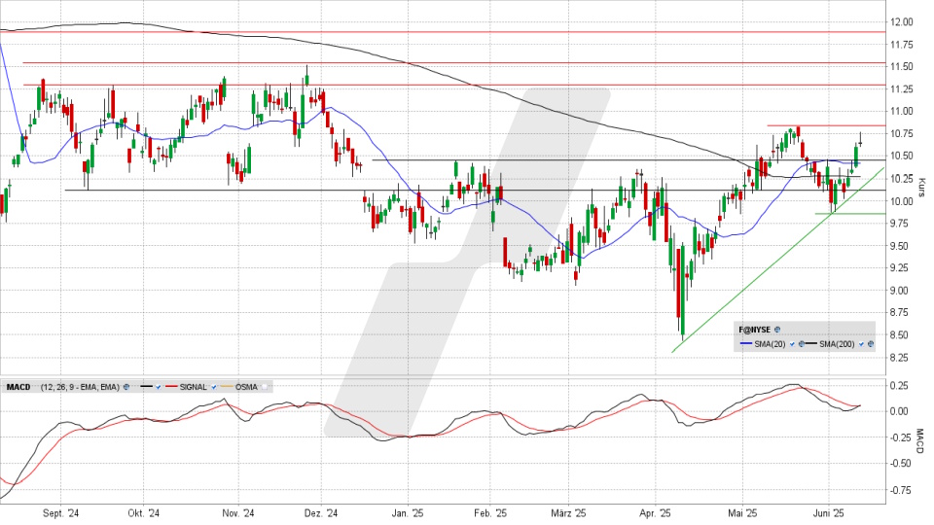Viewport: 934px width, 525px height.
Task: Click the black SMA(200) legend swatch
Action: (x=811, y=343)
